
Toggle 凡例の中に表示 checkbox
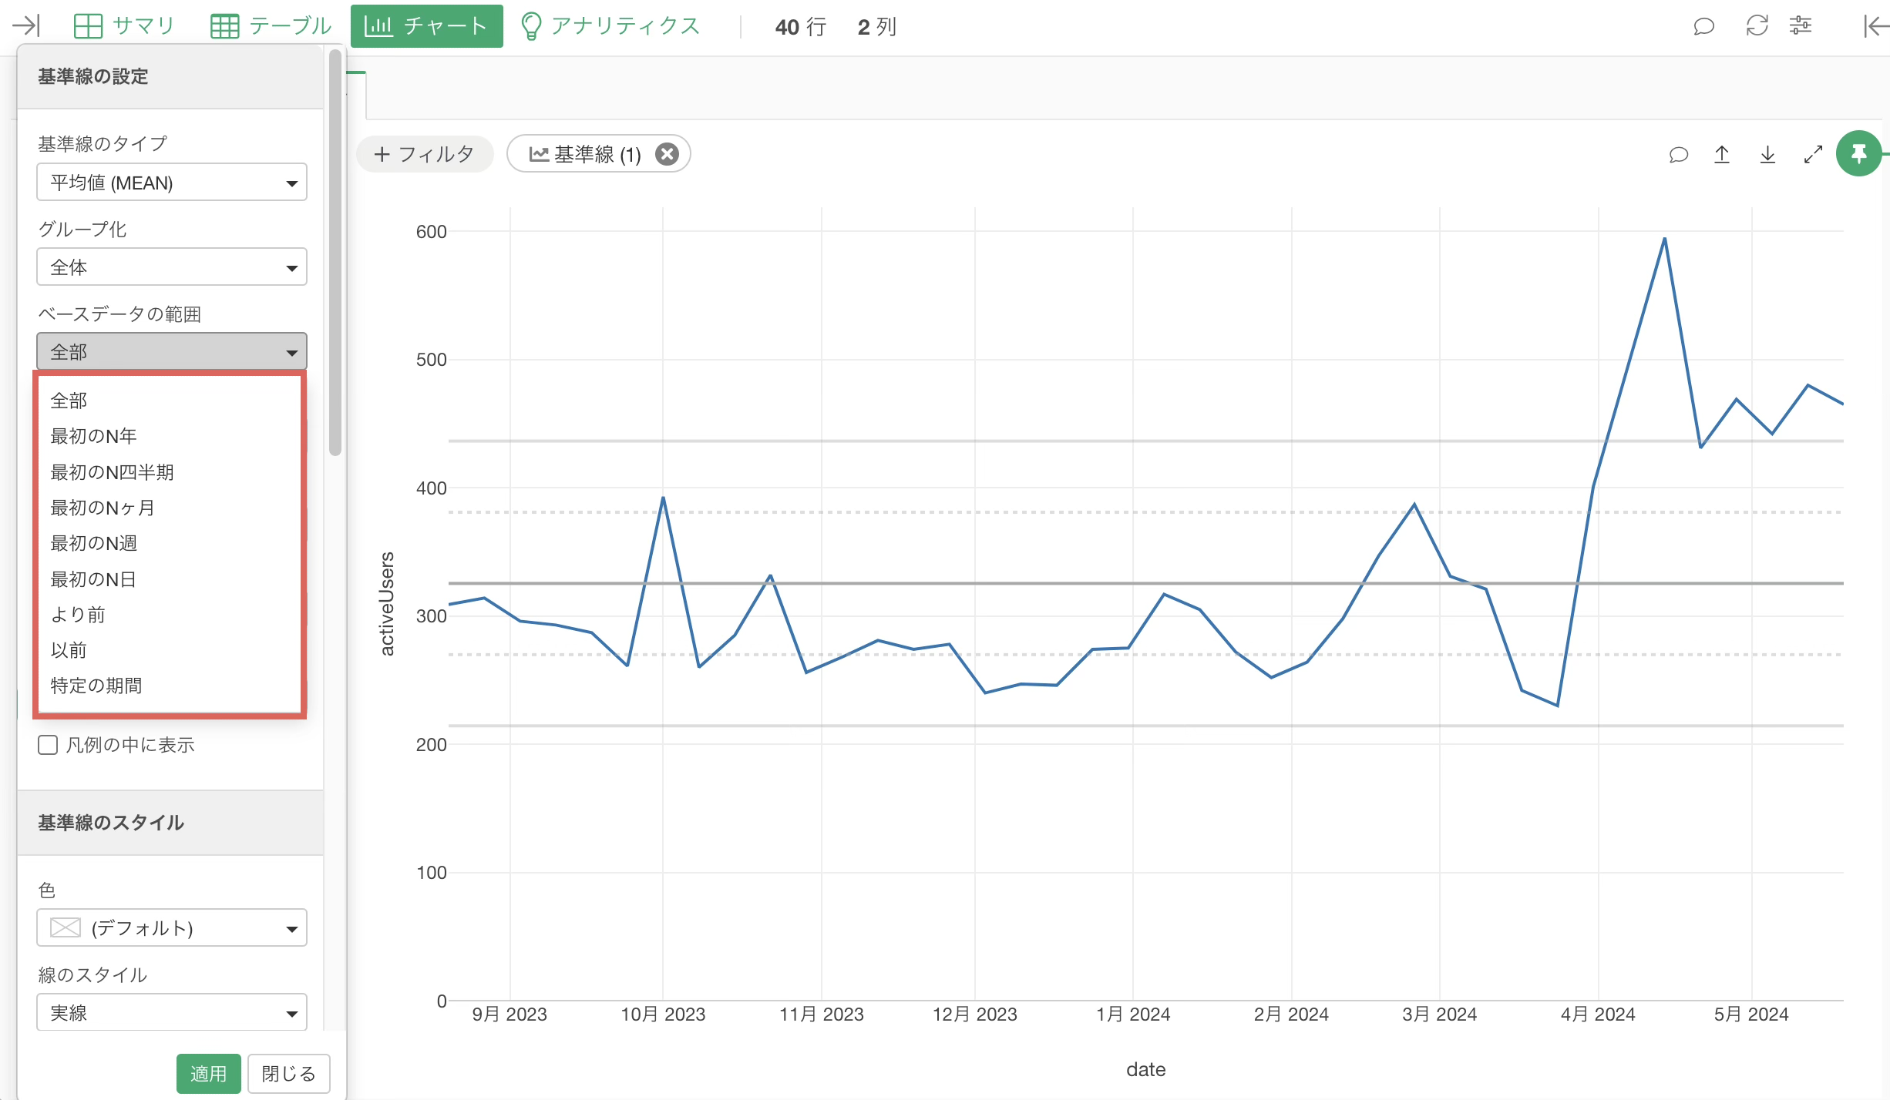[48, 745]
